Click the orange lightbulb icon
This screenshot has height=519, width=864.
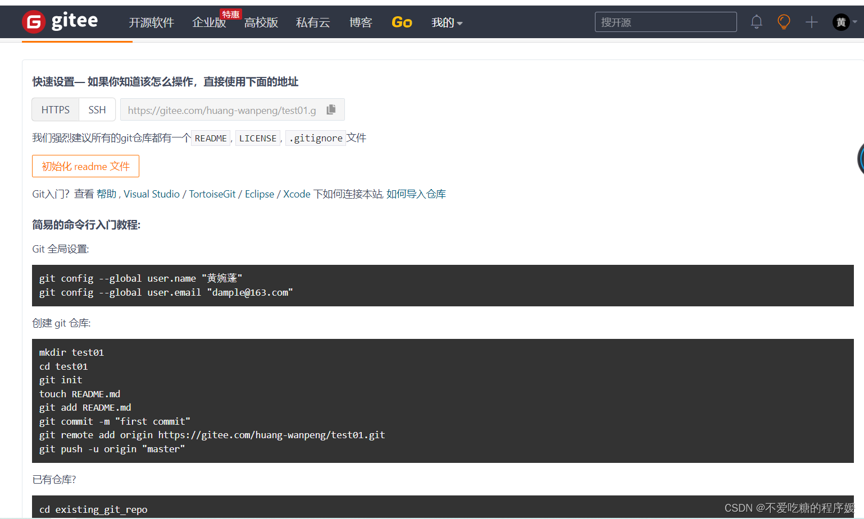(784, 22)
